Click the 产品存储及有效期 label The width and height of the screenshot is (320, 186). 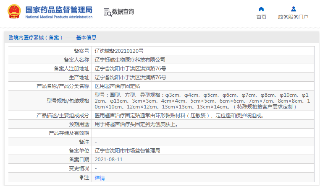tap(69, 133)
